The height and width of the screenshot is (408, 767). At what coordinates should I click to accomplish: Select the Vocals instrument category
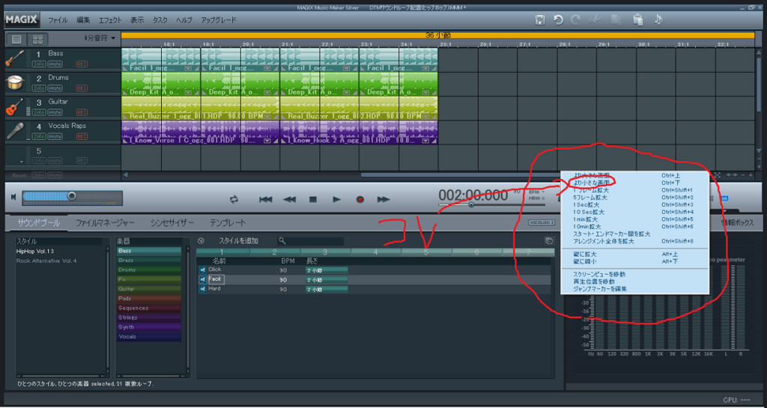click(x=149, y=337)
